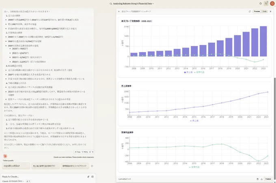
Task: Give thumbs down feedback
Action: pos(93,152)
